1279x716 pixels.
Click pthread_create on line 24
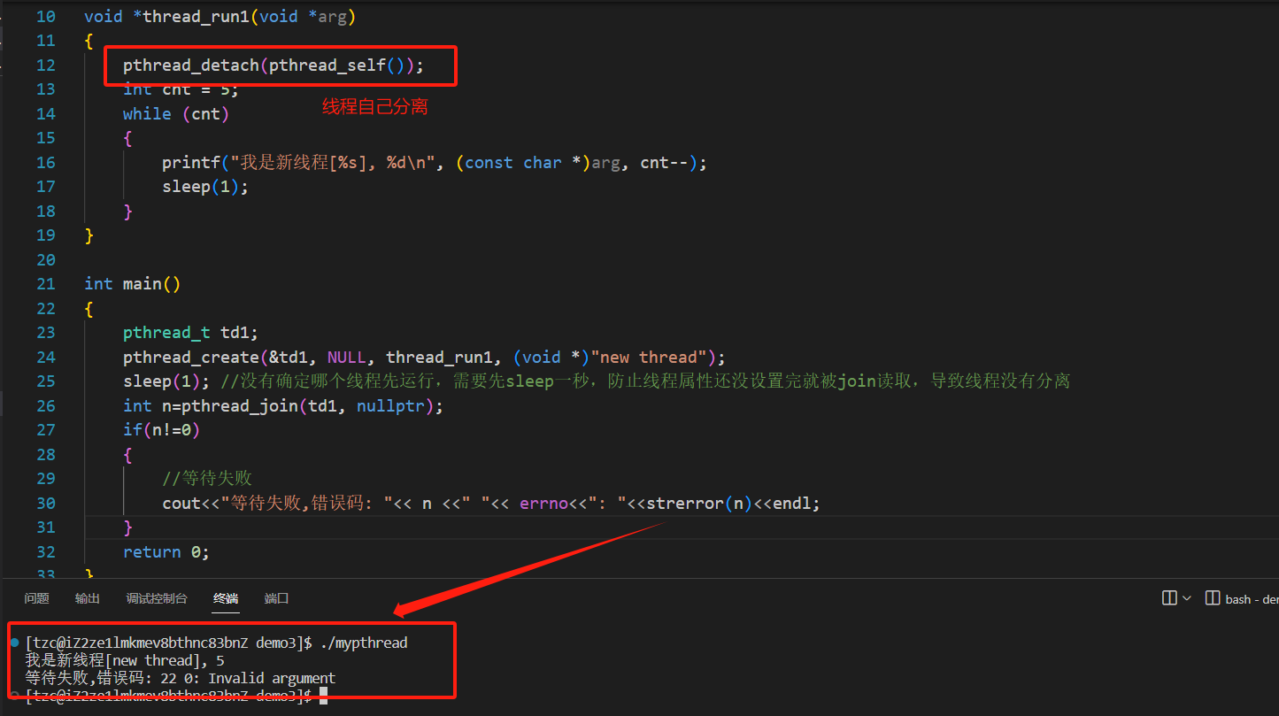pyautogui.click(x=191, y=357)
